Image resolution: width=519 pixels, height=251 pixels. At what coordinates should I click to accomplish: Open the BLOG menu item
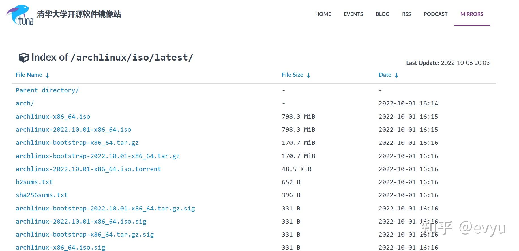pyautogui.click(x=382, y=14)
